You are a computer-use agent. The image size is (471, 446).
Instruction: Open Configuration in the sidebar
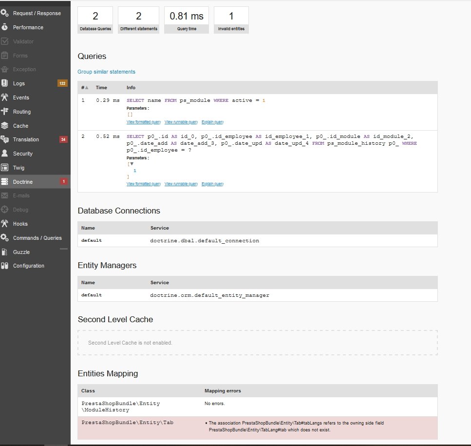tap(28, 266)
